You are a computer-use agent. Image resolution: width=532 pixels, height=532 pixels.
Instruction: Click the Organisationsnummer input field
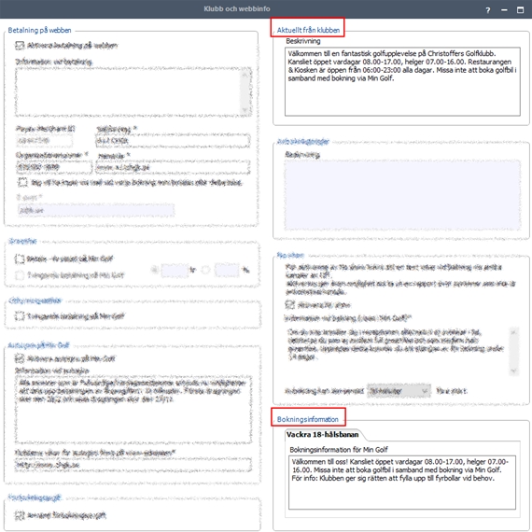point(54,167)
